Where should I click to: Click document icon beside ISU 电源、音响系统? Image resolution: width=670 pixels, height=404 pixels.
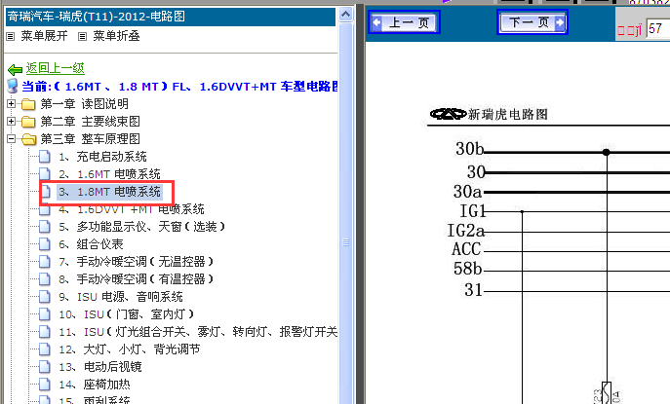(45, 297)
